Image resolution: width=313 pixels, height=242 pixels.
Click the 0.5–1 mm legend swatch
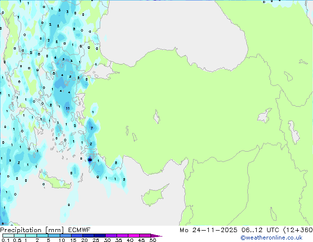click(x=20, y=236)
